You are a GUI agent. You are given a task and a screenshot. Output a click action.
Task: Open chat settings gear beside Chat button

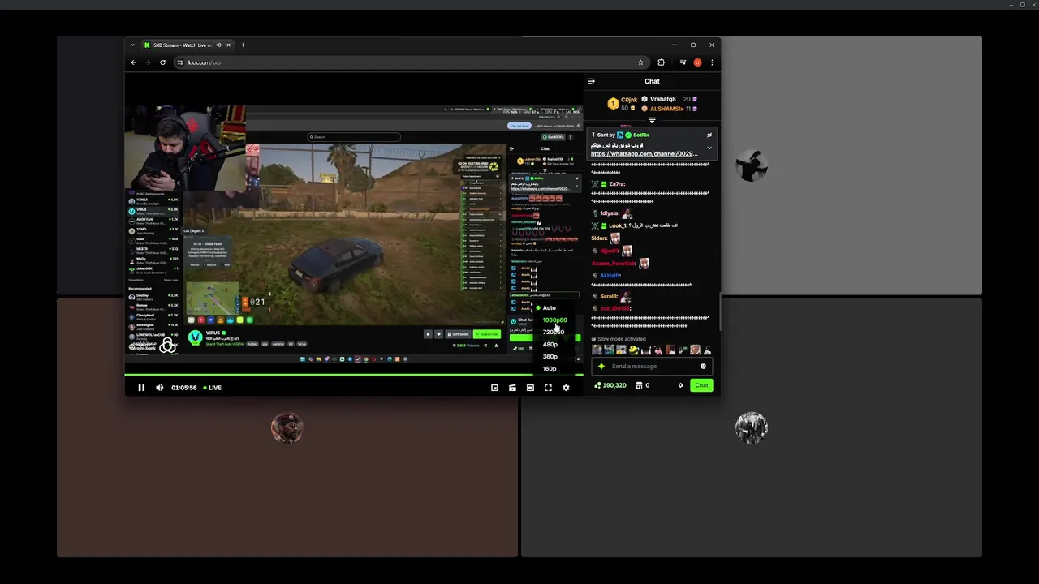tap(680, 385)
